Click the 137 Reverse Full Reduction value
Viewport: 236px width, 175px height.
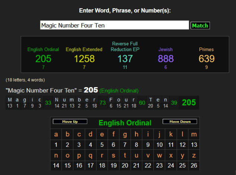click(125, 59)
